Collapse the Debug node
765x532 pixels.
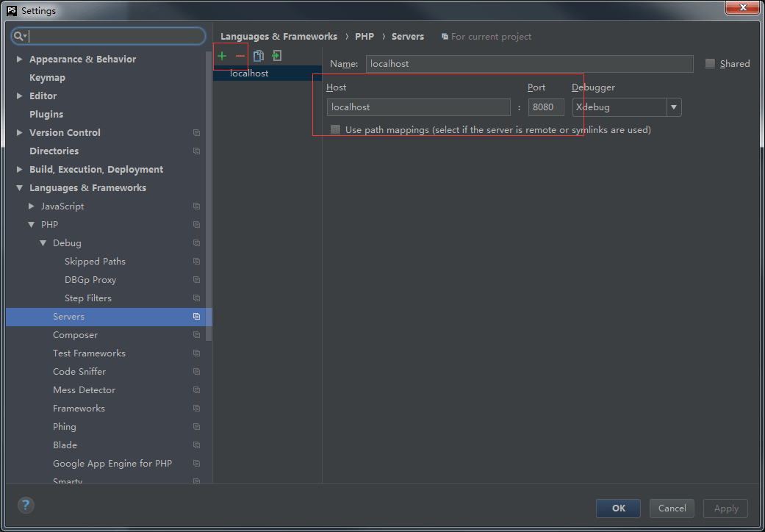43,242
